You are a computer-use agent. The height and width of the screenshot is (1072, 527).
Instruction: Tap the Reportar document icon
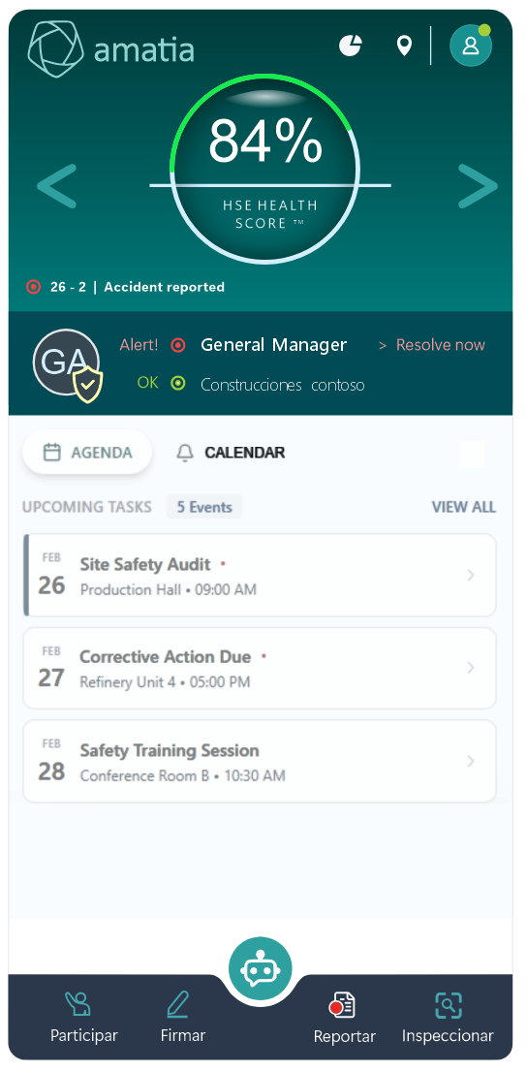pos(342,1005)
